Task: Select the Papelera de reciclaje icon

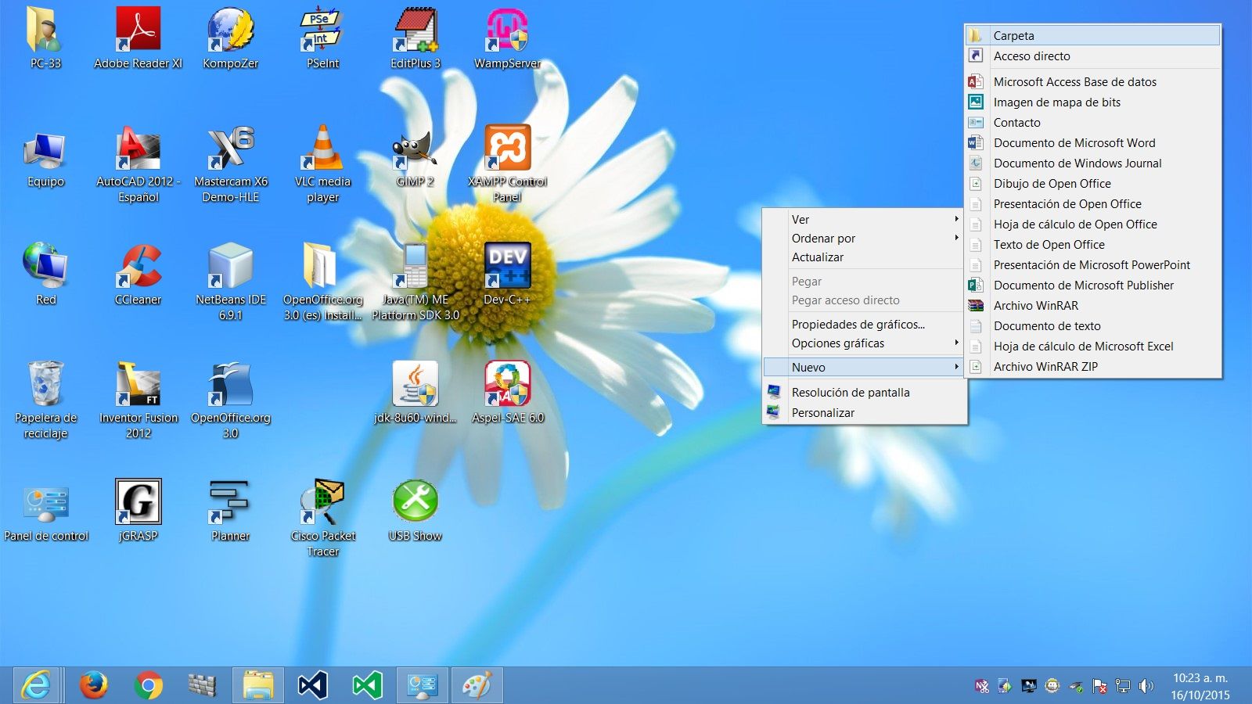Action: pyautogui.click(x=45, y=385)
